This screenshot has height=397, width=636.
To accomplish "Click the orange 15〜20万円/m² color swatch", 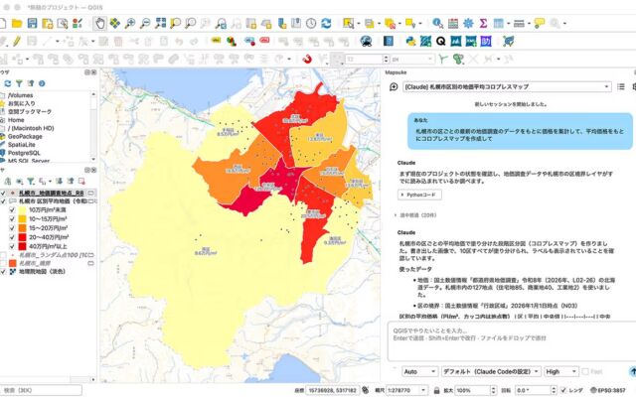I will [x=22, y=228].
